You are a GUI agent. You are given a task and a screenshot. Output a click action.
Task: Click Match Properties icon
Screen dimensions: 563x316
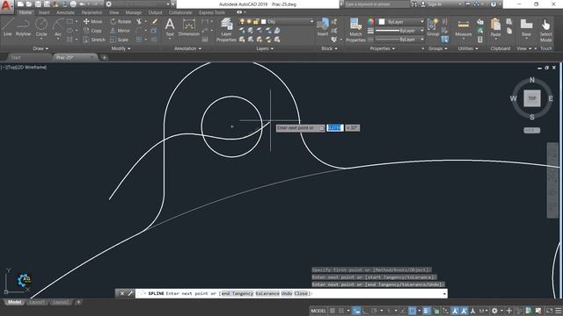[355, 30]
